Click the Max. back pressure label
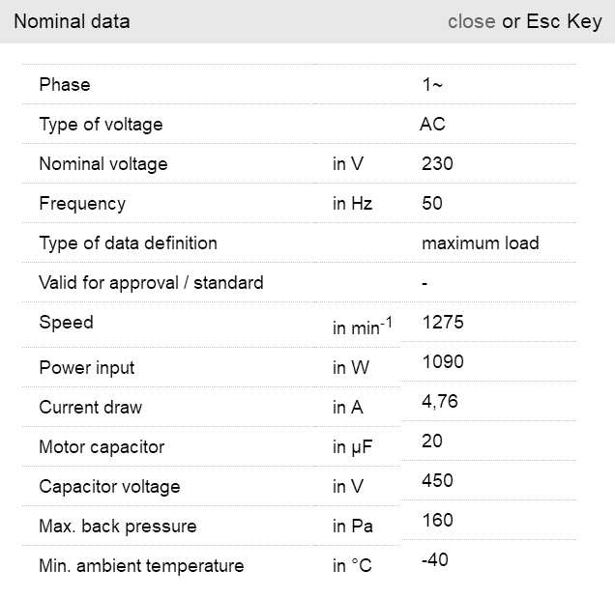 (x=118, y=527)
